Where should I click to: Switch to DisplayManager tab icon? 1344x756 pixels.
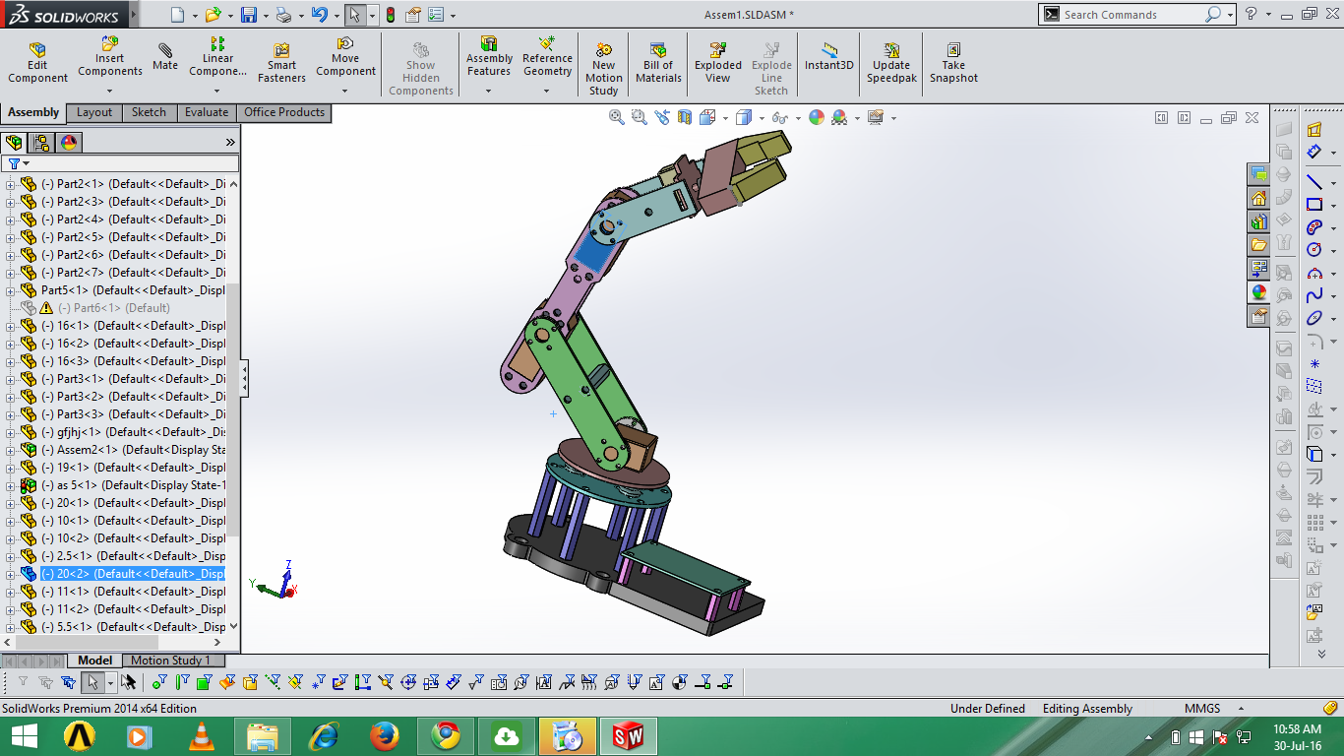[x=69, y=142]
